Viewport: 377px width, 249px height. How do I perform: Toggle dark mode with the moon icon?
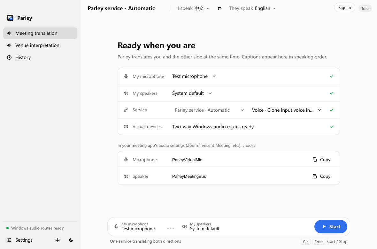[71, 240]
